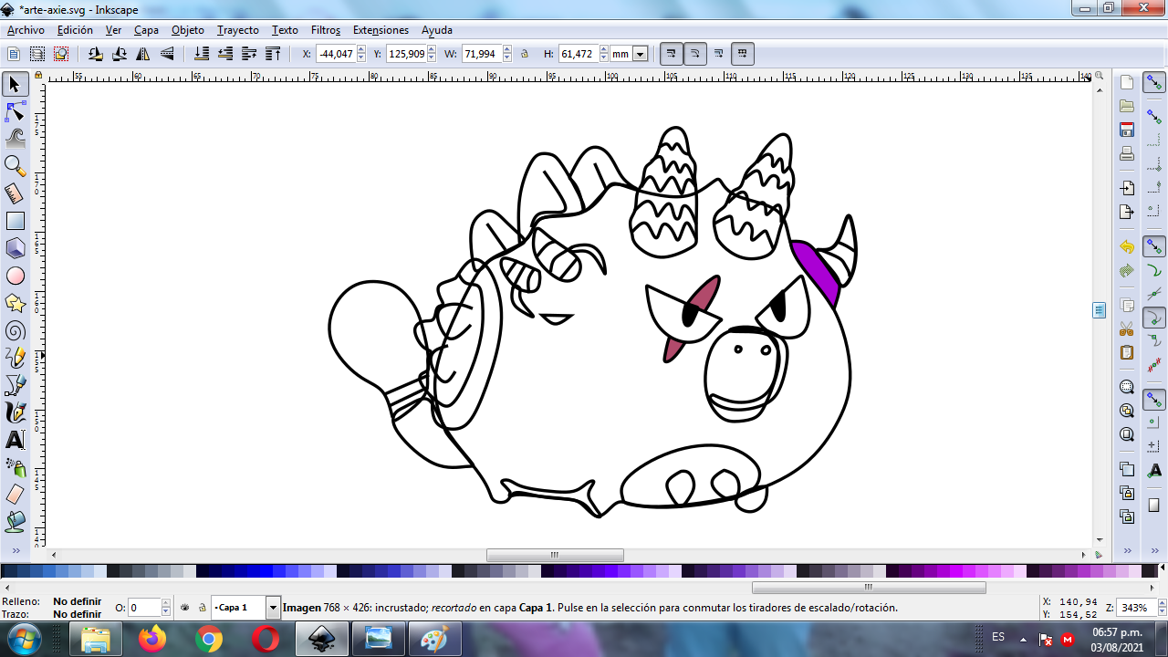The width and height of the screenshot is (1168, 657).
Task: Rotate selection 90° clockwise
Action: click(120, 54)
